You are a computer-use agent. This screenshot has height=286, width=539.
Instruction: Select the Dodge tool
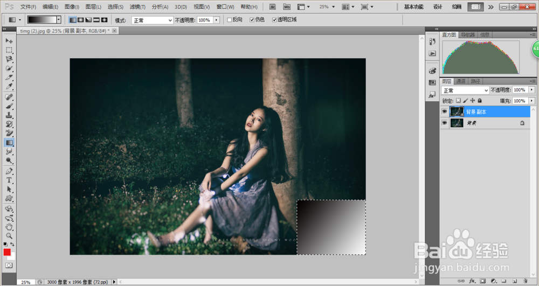pos(9,161)
